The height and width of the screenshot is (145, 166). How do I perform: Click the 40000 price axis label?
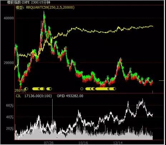(x=9, y=18)
